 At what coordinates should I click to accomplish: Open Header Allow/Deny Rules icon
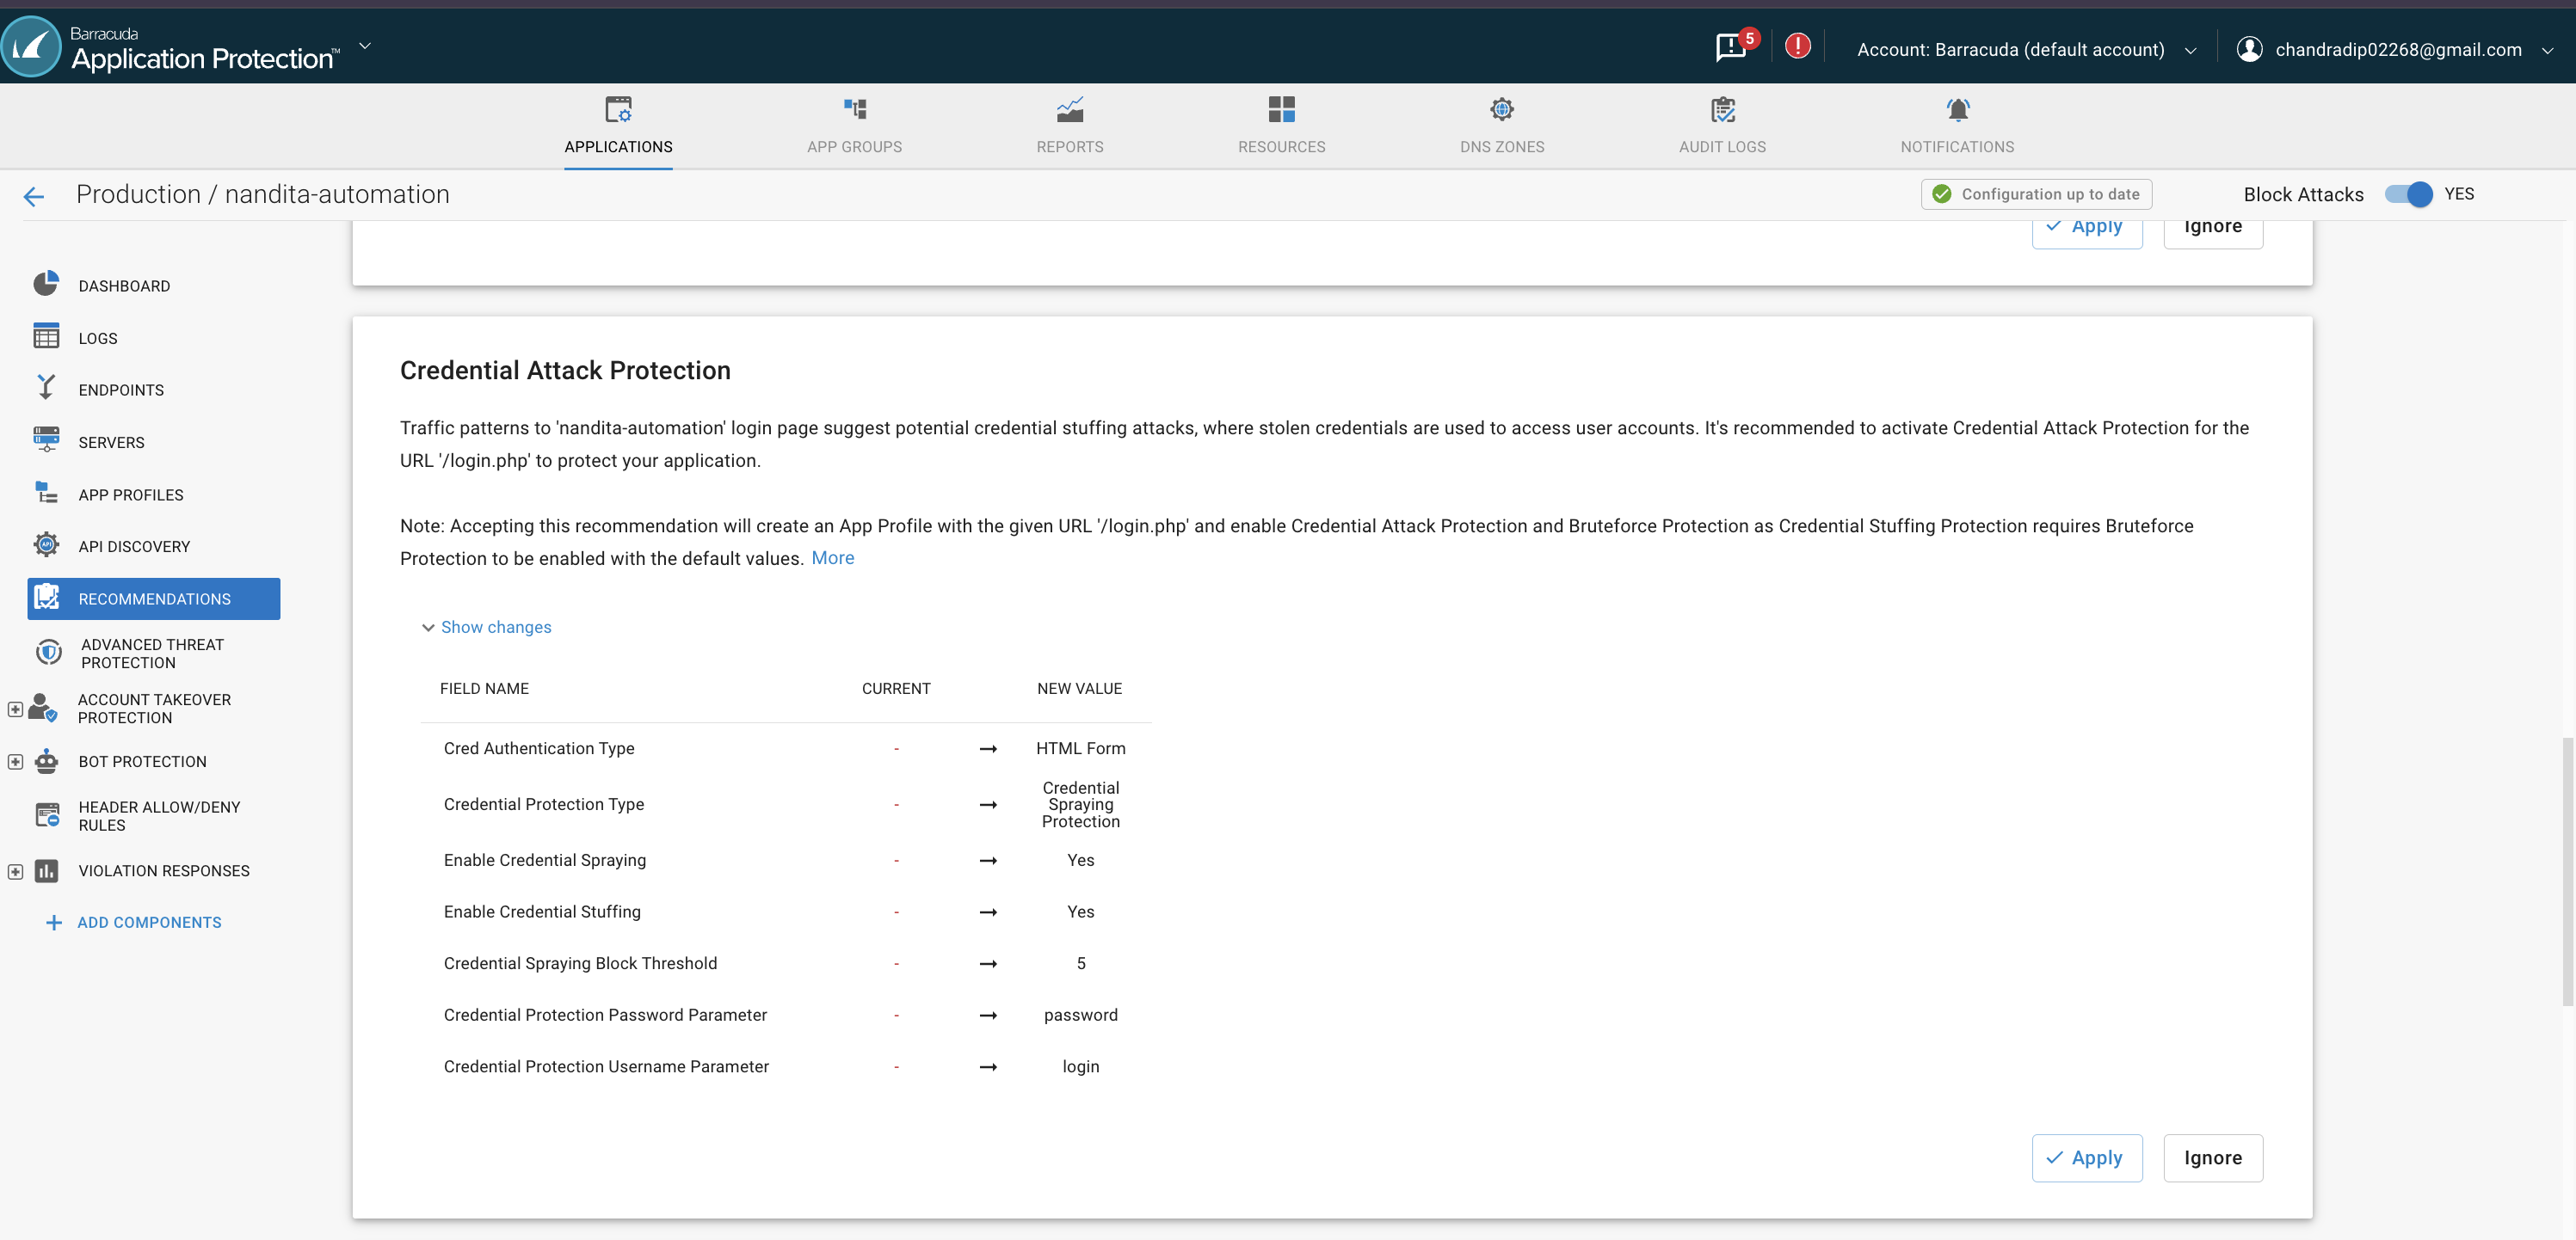click(47, 815)
